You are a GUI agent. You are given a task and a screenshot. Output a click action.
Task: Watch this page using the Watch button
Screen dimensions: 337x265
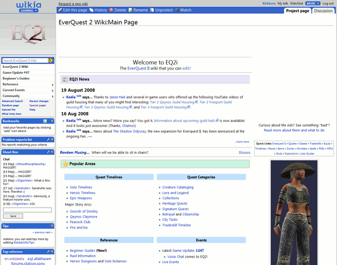tap(183, 10)
